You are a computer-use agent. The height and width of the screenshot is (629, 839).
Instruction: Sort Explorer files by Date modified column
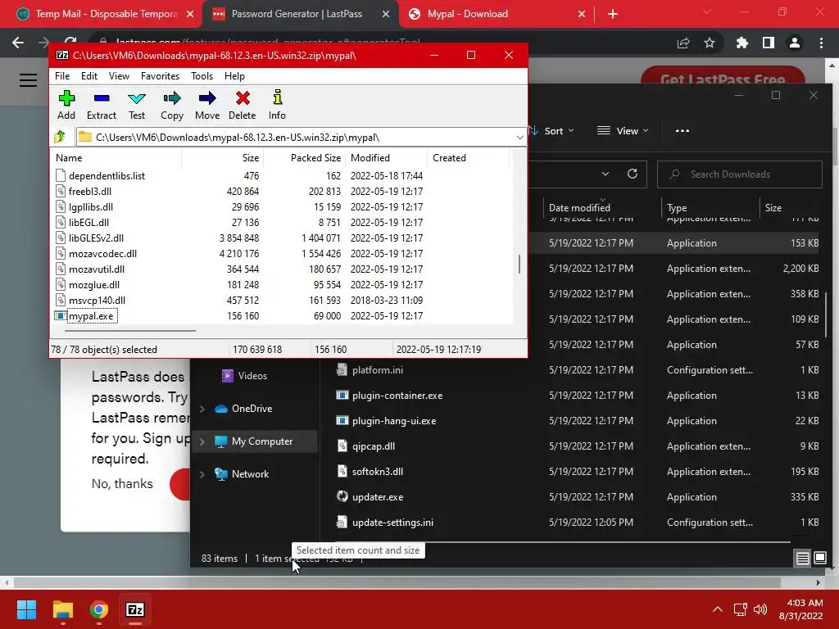tap(579, 207)
